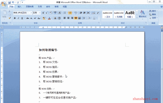The image size is (163, 103).
Task: Click 替换 replace button
Action: point(153,14)
